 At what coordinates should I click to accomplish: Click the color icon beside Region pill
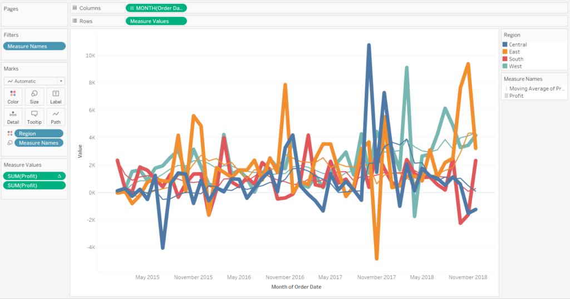(9, 133)
